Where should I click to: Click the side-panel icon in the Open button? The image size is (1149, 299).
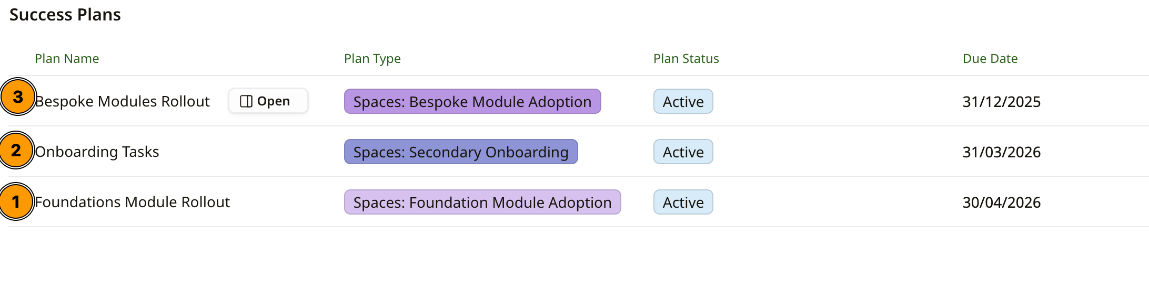pyautogui.click(x=246, y=101)
